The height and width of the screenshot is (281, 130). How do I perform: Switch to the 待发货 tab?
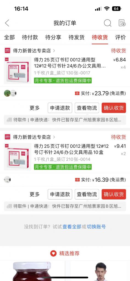76,37
